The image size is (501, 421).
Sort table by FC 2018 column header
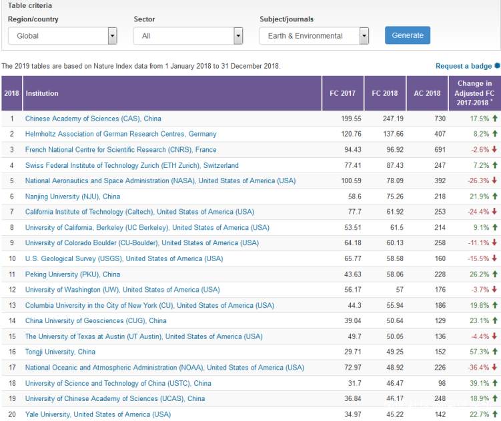[385, 93]
